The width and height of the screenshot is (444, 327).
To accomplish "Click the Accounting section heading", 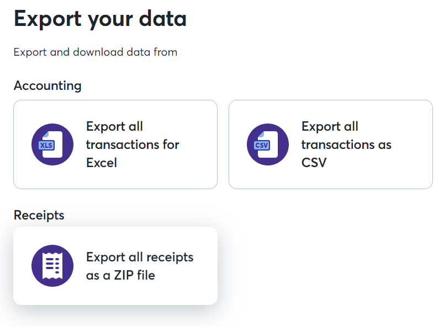I will pos(47,86).
